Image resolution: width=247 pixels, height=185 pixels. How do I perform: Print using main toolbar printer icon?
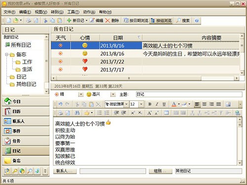coord(29,20)
